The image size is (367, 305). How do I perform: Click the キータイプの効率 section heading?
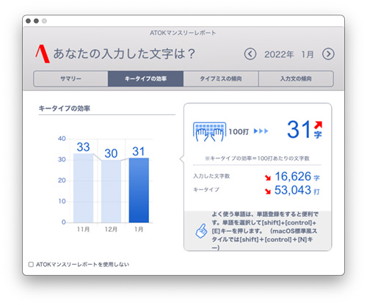click(x=65, y=109)
